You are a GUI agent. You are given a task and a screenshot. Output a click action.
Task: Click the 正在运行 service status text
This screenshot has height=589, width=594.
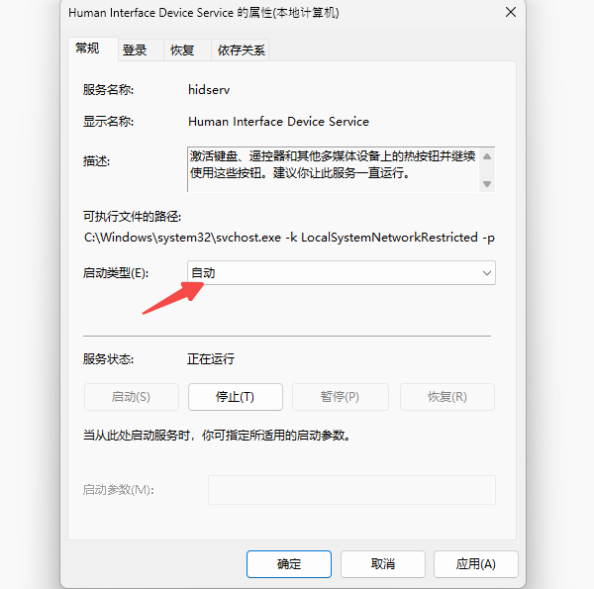pos(211,359)
